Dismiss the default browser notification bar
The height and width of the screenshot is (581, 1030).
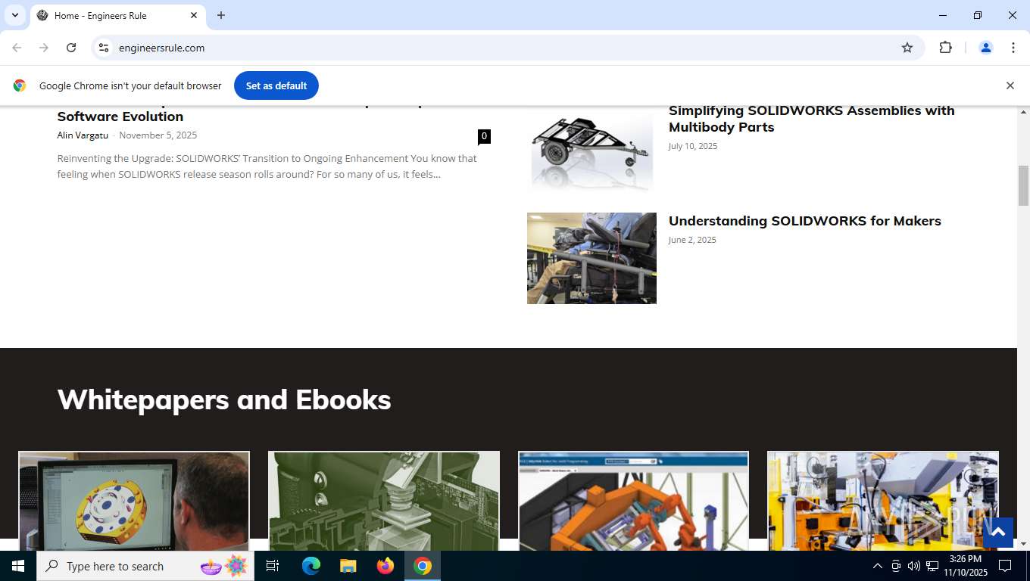1010,85
